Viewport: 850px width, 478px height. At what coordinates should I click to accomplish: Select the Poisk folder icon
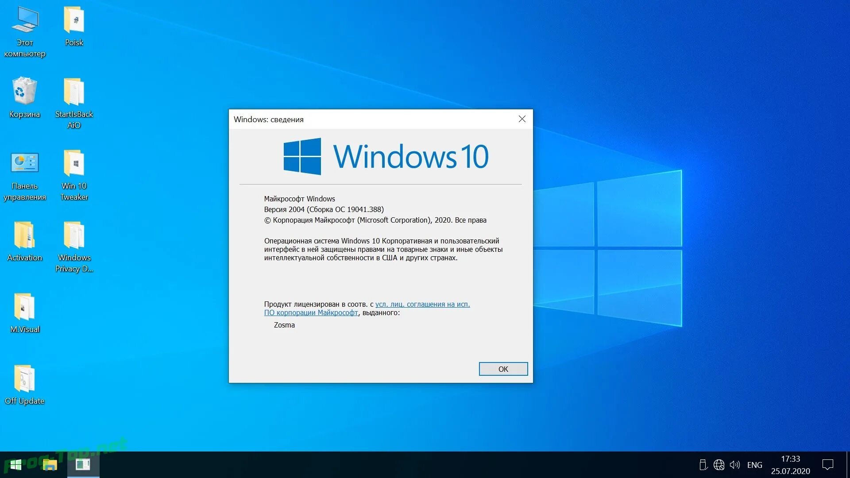74,21
